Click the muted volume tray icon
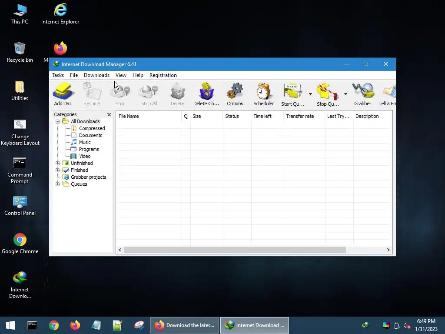The height and width of the screenshot is (334, 445). pos(407,325)
